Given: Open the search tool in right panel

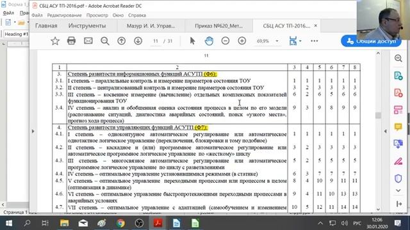Looking at the screenshot, I should [398, 58].
